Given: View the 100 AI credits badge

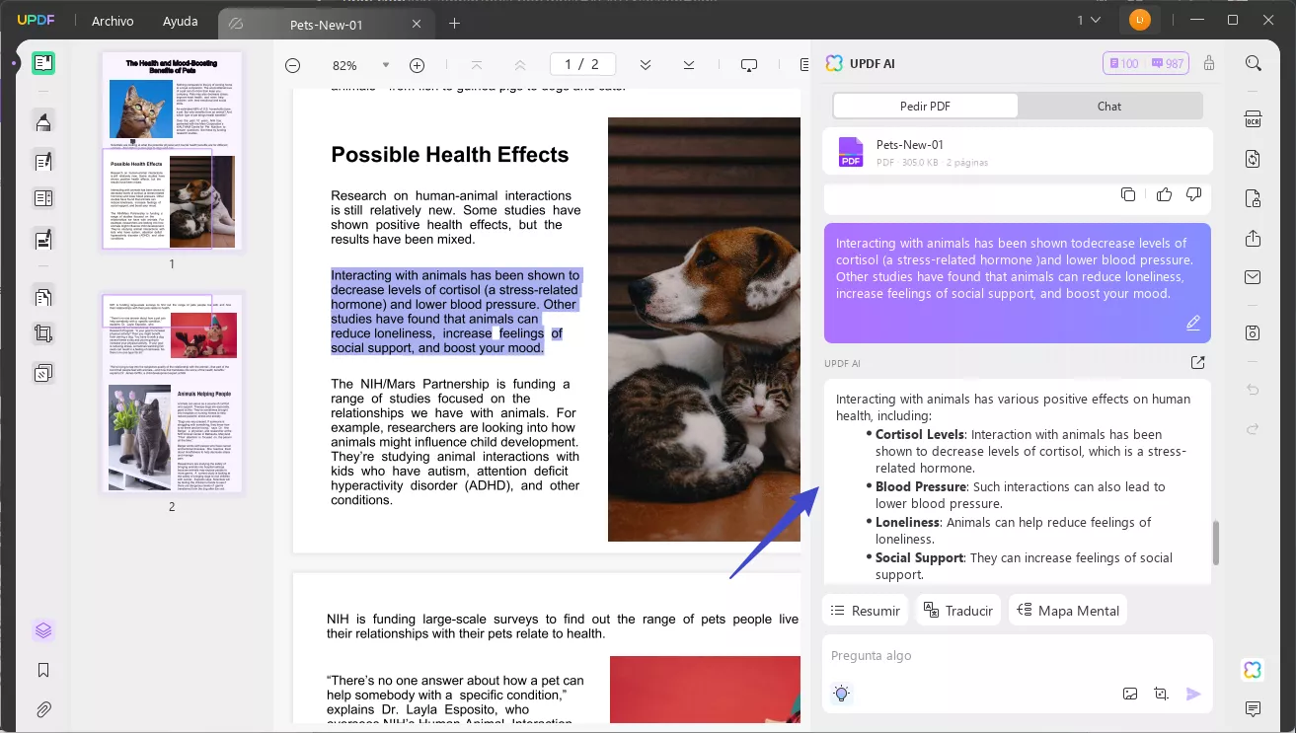Looking at the screenshot, I should click(1124, 63).
